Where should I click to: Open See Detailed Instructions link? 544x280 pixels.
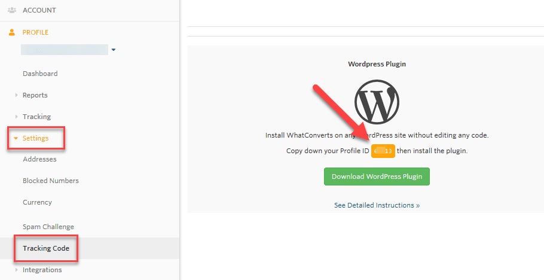(377, 205)
